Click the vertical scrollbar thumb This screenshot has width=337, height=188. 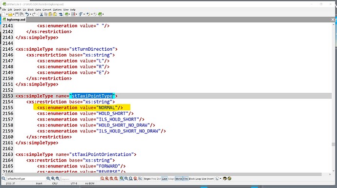point(333,144)
